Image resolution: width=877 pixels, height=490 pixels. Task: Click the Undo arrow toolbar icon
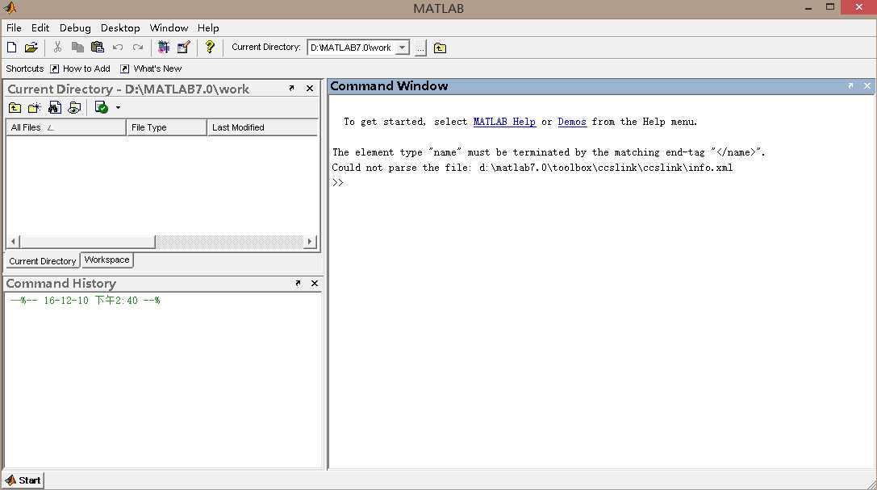[118, 48]
